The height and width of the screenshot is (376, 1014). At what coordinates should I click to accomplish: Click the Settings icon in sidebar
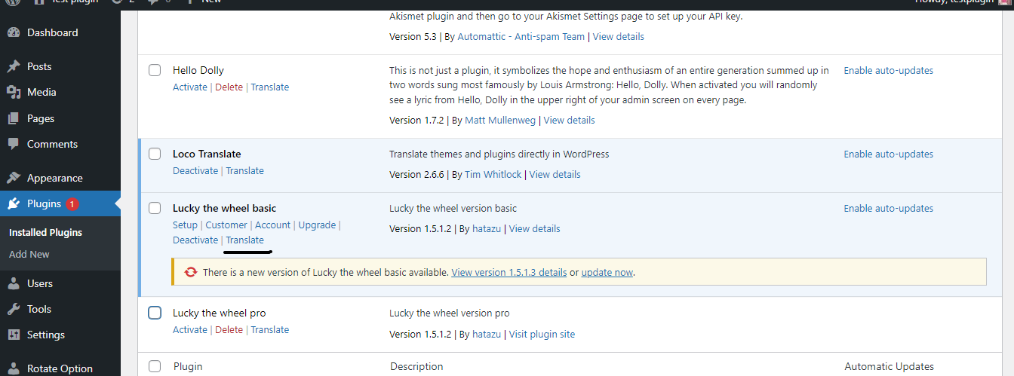pos(14,335)
